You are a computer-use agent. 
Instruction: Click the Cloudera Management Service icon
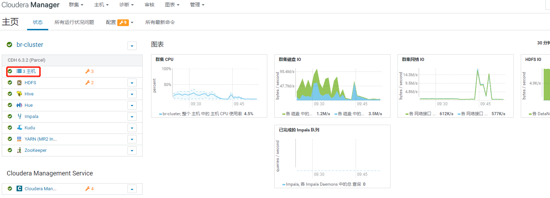pos(19,189)
